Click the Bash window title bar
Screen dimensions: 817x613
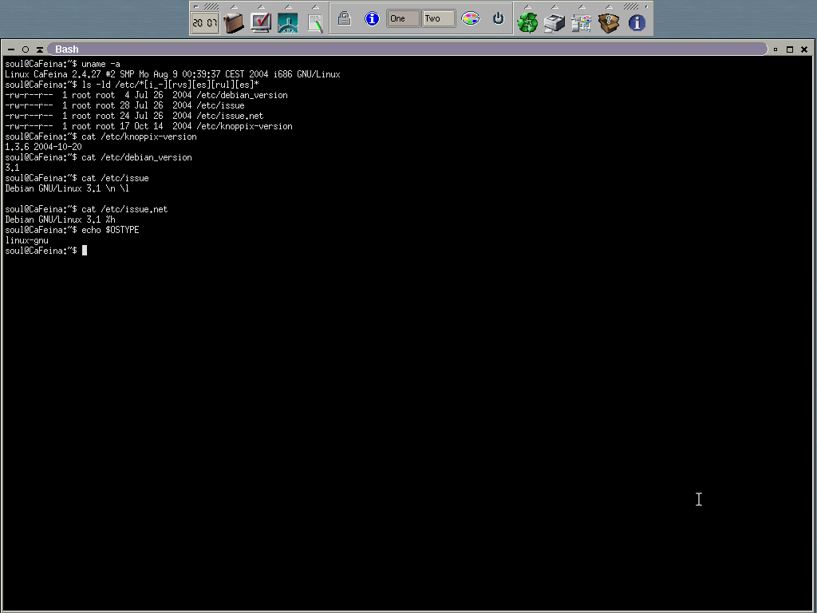(x=408, y=49)
